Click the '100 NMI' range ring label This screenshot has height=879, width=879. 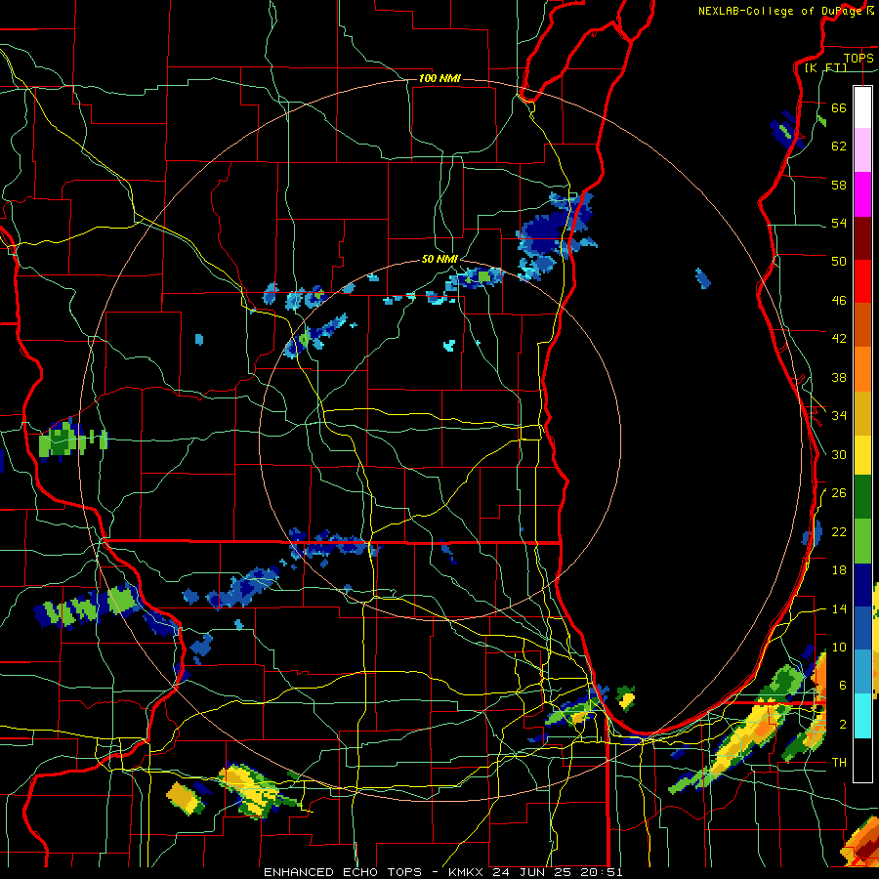(x=439, y=78)
